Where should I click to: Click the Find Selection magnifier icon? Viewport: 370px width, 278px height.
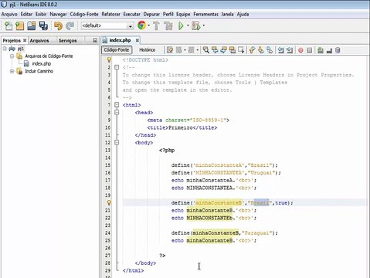pyautogui.click(x=205, y=50)
